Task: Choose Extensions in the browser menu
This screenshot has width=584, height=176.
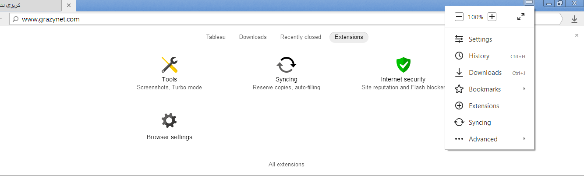Action: [484, 106]
